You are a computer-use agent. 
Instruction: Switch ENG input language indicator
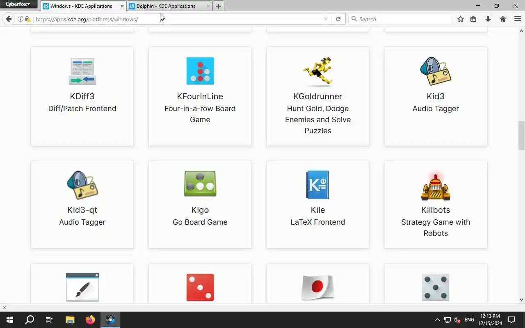469,320
